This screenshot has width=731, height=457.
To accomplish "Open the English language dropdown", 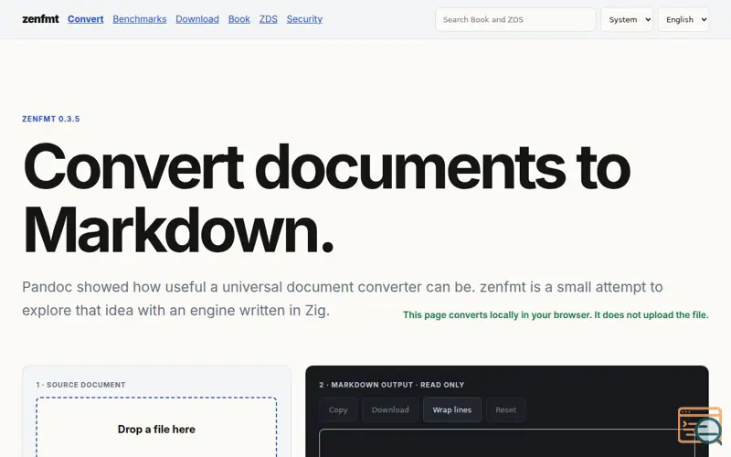I will pos(683,19).
